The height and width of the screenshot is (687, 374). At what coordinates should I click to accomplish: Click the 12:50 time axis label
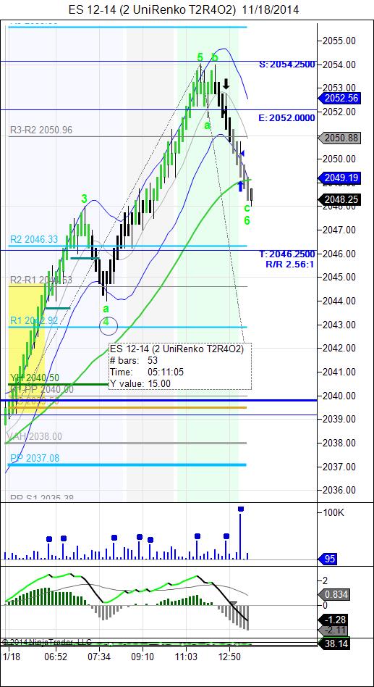point(229,657)
